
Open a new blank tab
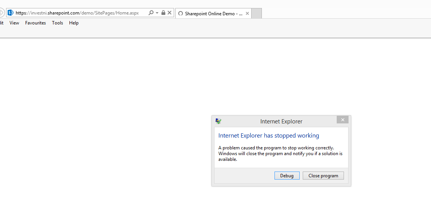pyautogui.click(x=257, y=13)
